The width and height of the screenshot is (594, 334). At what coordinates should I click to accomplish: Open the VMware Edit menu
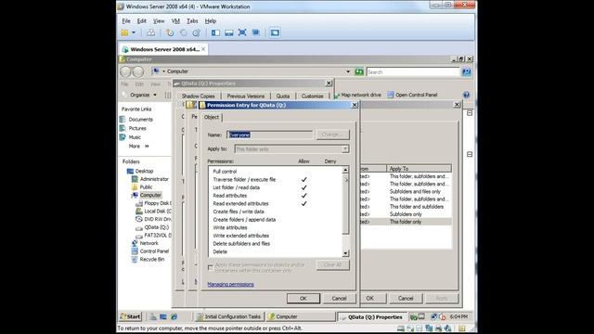[142, 20]
